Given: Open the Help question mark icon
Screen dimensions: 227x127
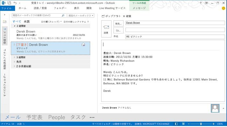Looking at the screenshot, I should (201, 3).
